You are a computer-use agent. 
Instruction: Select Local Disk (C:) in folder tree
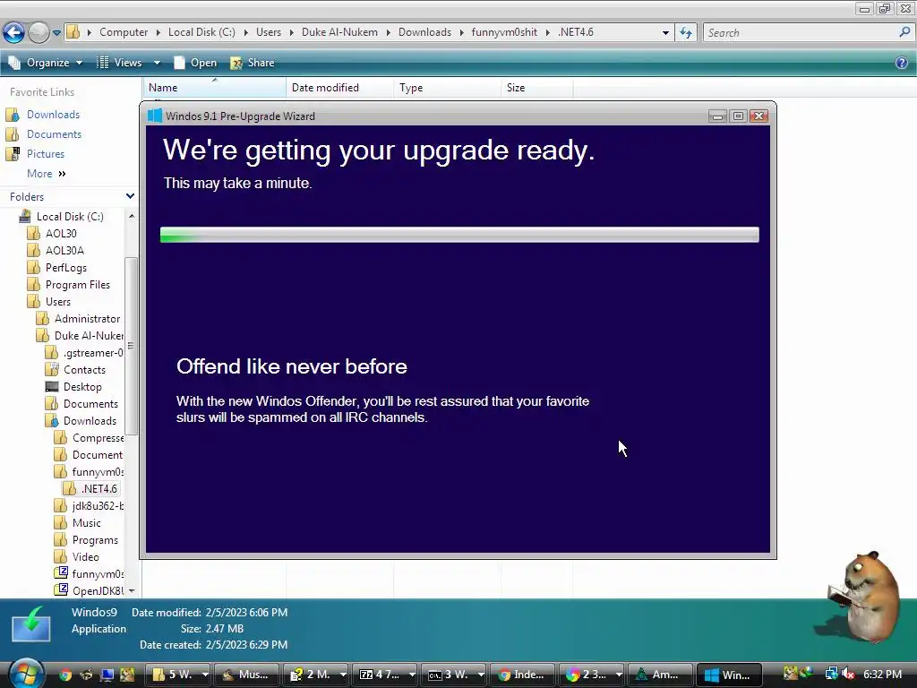pos(70,217)
